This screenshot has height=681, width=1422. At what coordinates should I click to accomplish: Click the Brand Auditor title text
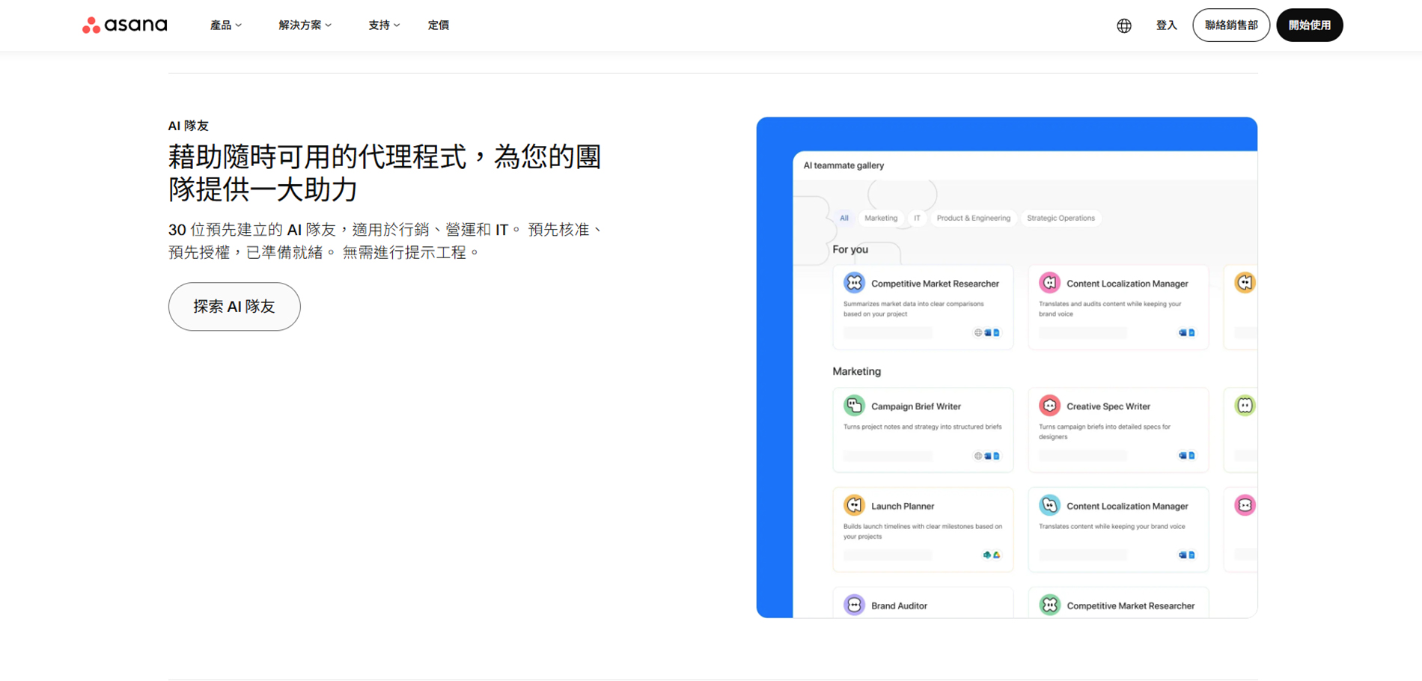(899, 606)
